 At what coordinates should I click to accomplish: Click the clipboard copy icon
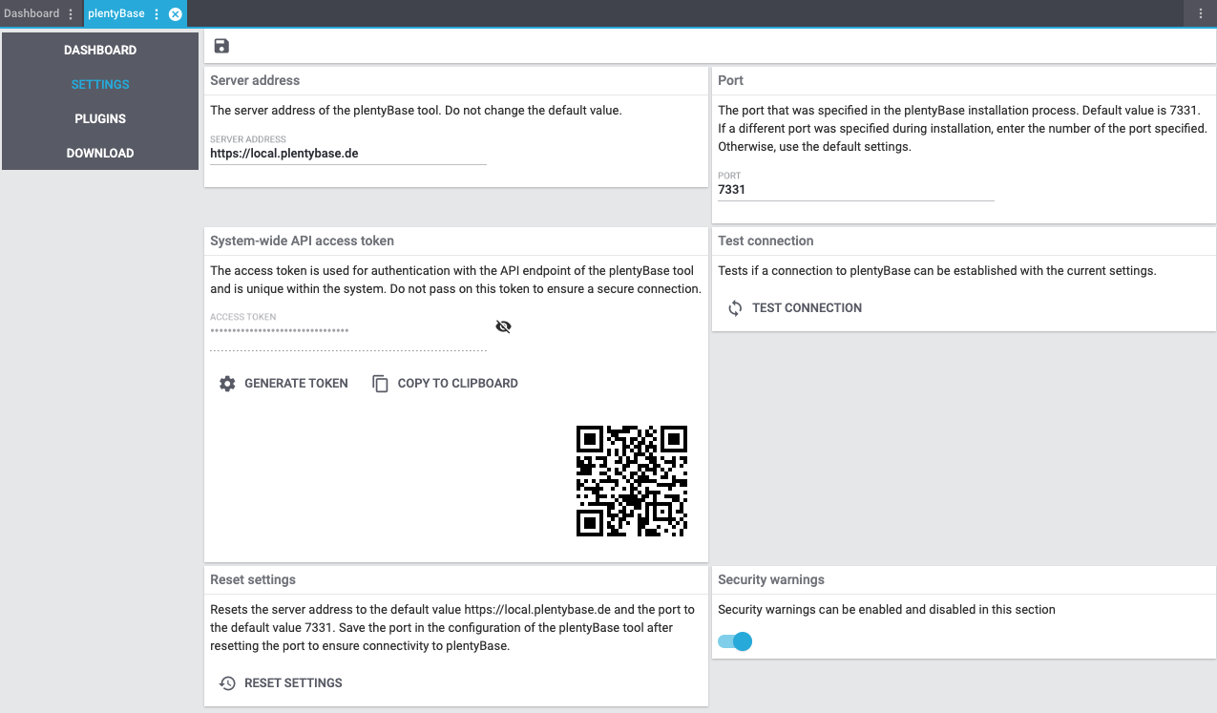click(380, 384)
